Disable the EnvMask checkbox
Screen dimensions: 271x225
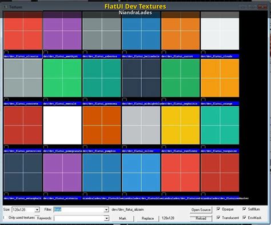(x=244, y=218)
